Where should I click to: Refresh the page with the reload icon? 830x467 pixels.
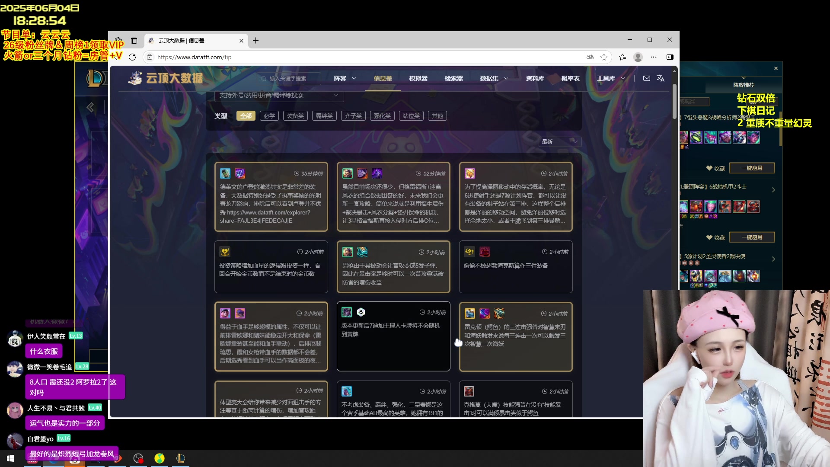(132, 57)
